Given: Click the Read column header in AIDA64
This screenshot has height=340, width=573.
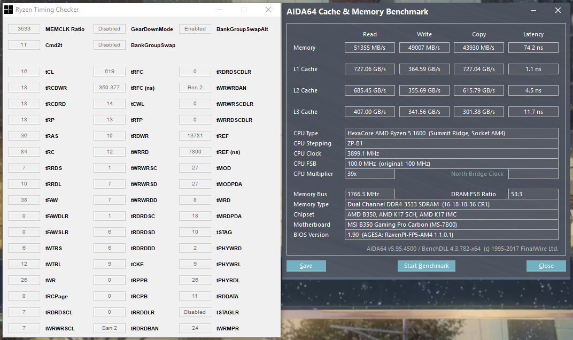Looking at the screenshot, I should tap(370, 34).
